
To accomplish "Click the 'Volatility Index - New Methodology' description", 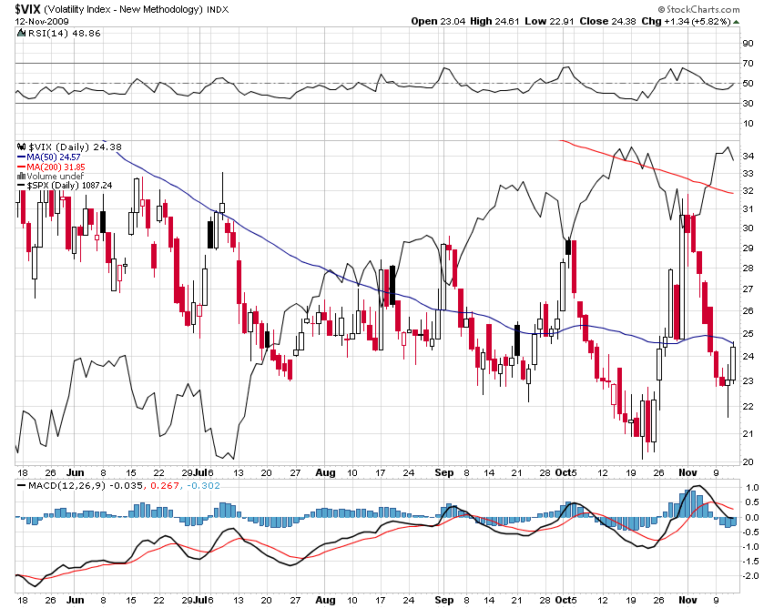I will point(123,9).
